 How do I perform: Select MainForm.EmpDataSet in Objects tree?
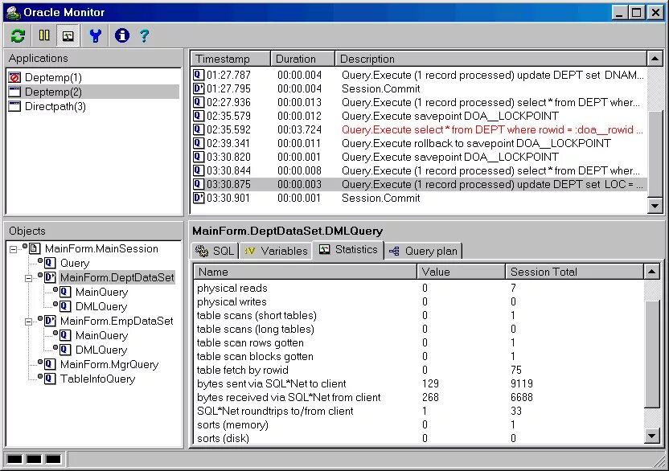pos(117,322)
